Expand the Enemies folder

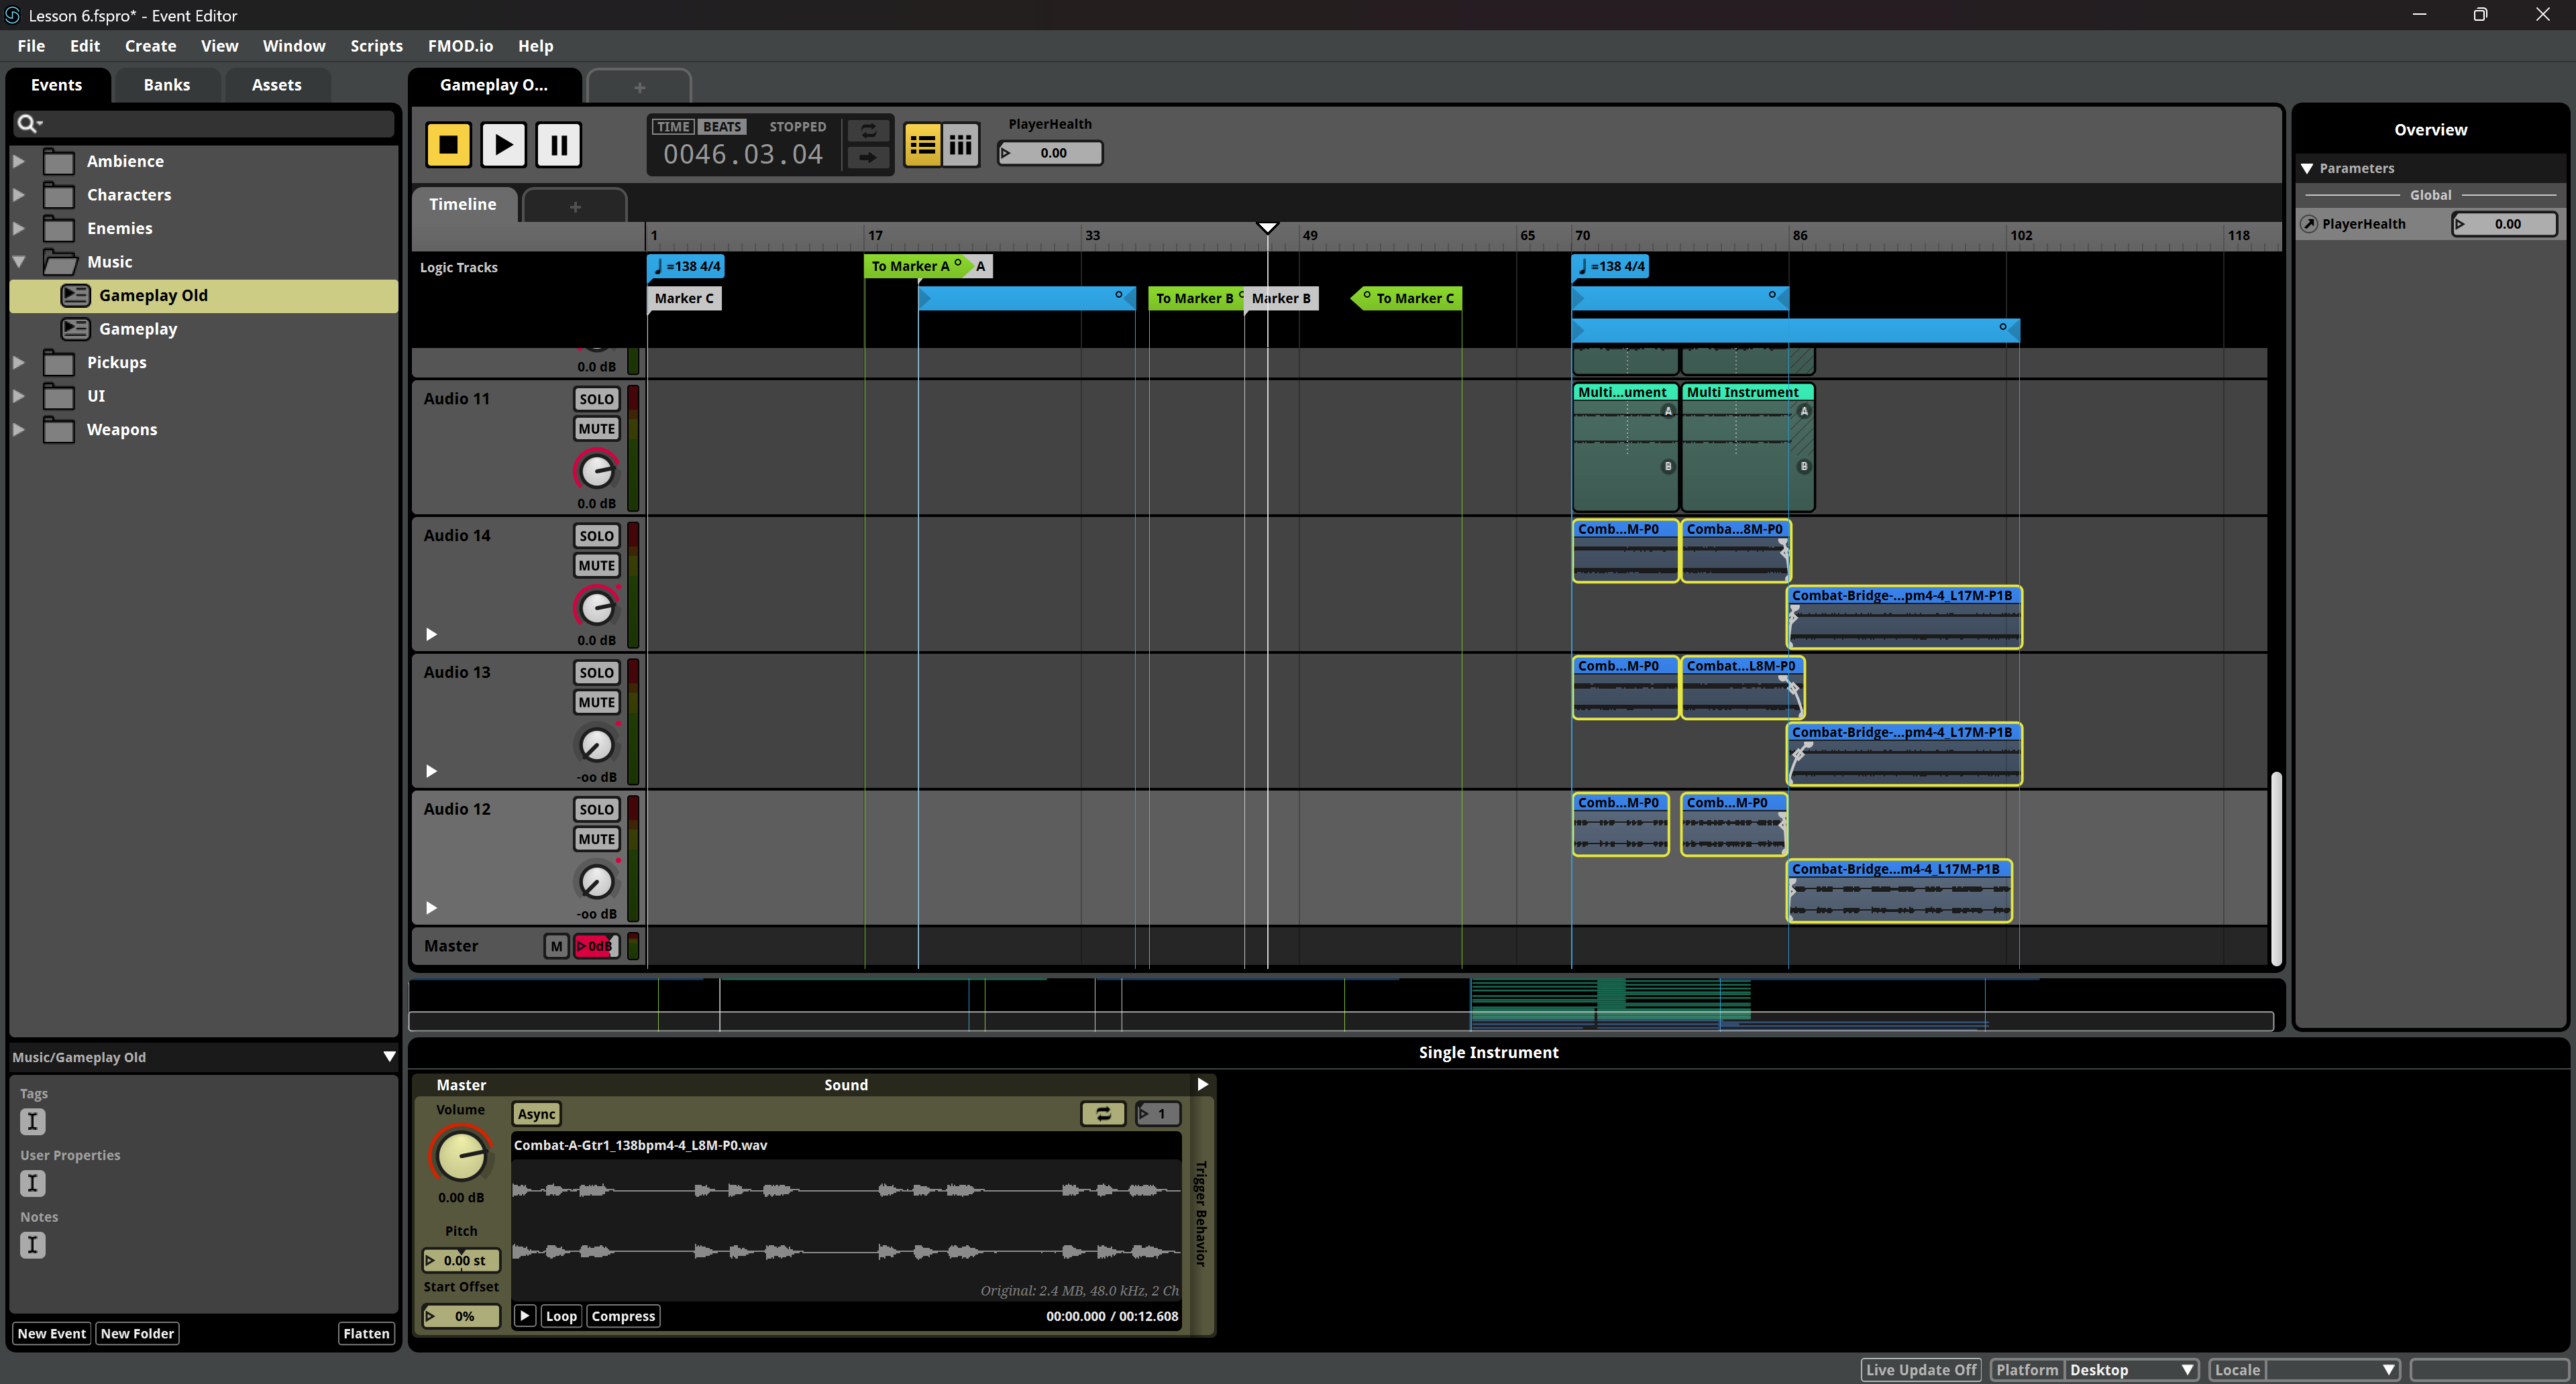tap(18, 228)
